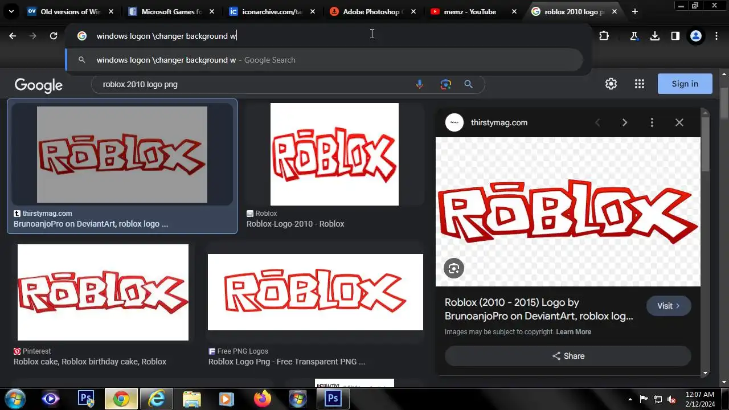Click the large Roblox preview image
This screenshot has width=729, height=410.
(568, 212)
